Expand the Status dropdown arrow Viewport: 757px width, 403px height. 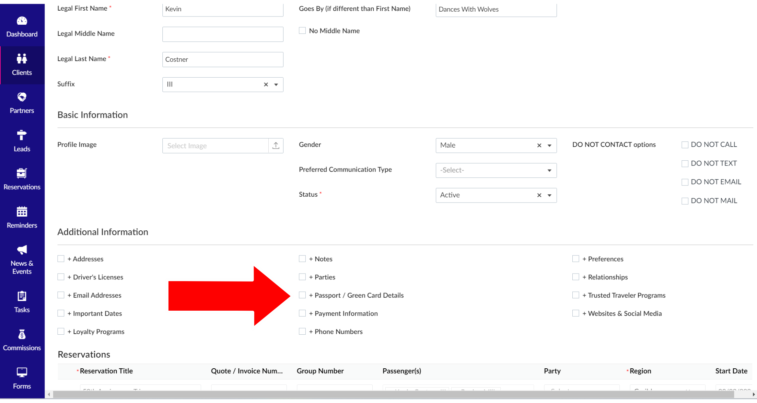point(549,195)
